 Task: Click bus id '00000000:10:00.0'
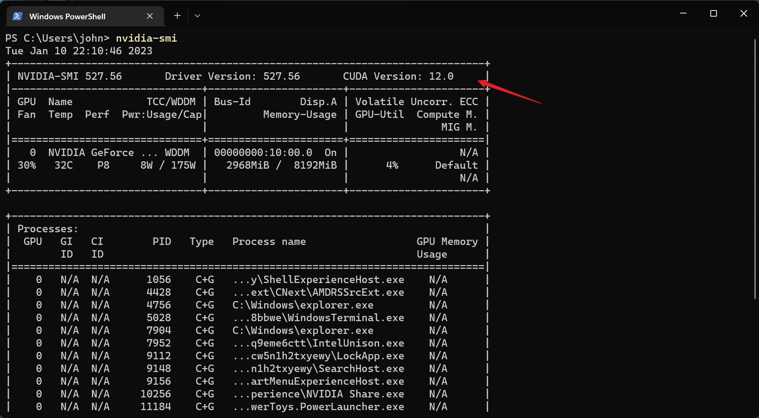tap(263, 152)
